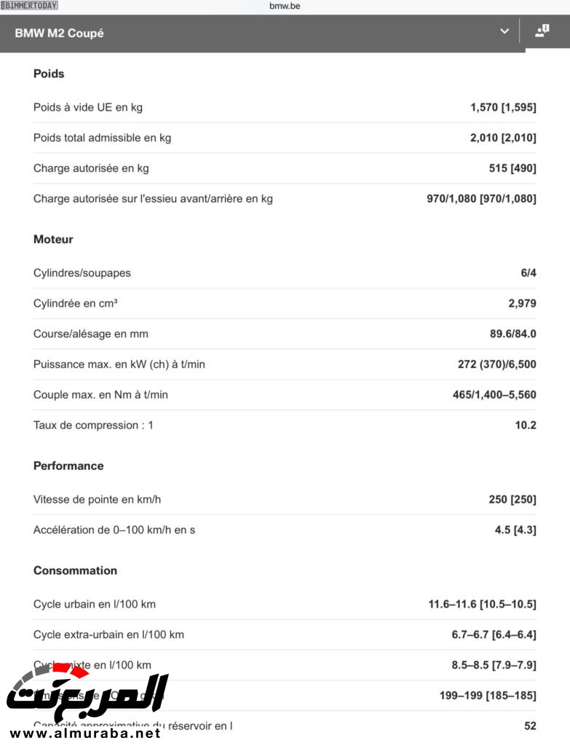This screenshot has width=570, height=746.
Task: Click the Puissance max. value 272 (370)/6,500
Action: pyautogui.click(x=496, y=364)
